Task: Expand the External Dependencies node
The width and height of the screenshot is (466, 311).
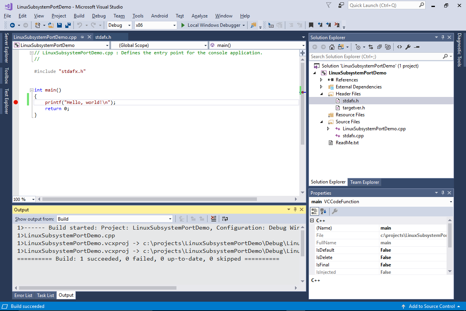Action: click(x=321, y=87)
